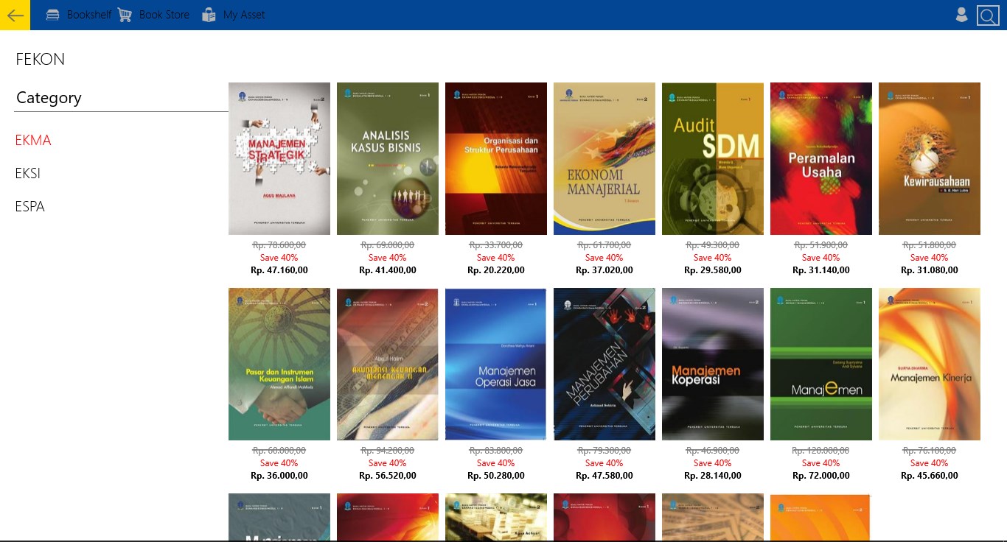This screenshot has height=542, width=1007.
Task: Click Save 40% under Manajemen Kinerja
Action: [930, 463]
